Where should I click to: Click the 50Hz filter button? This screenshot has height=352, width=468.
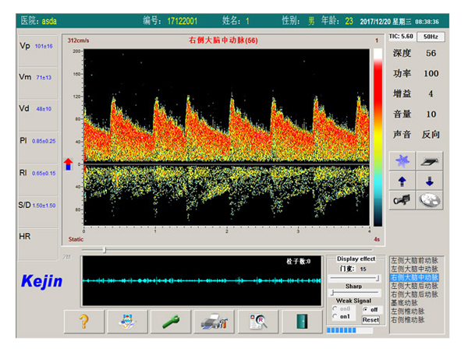point(429,37)
